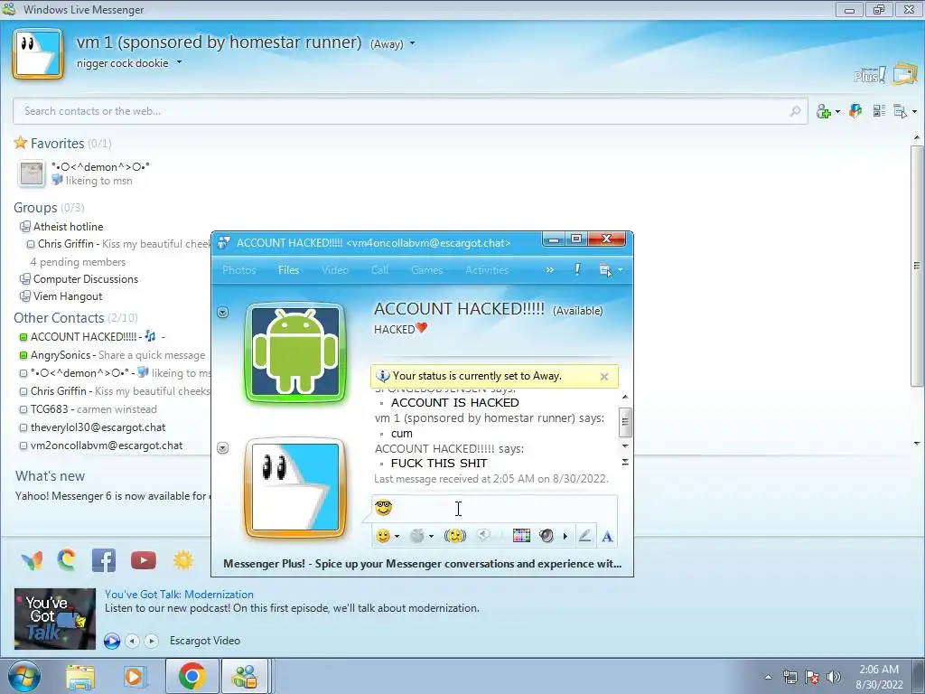Open the chat window menu dropdown
This screenshot has width=925, height=694.
(x=611, y=270)
